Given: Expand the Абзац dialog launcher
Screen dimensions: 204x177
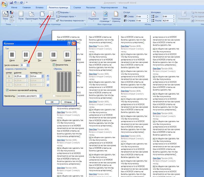Looking at the screenshot, I should point(174,24).
